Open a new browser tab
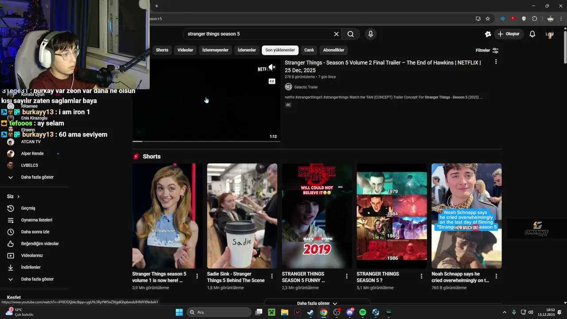Image resolution: width=567 pixels, height=319 pixels. pyautogui.click(x=156, y=6)
